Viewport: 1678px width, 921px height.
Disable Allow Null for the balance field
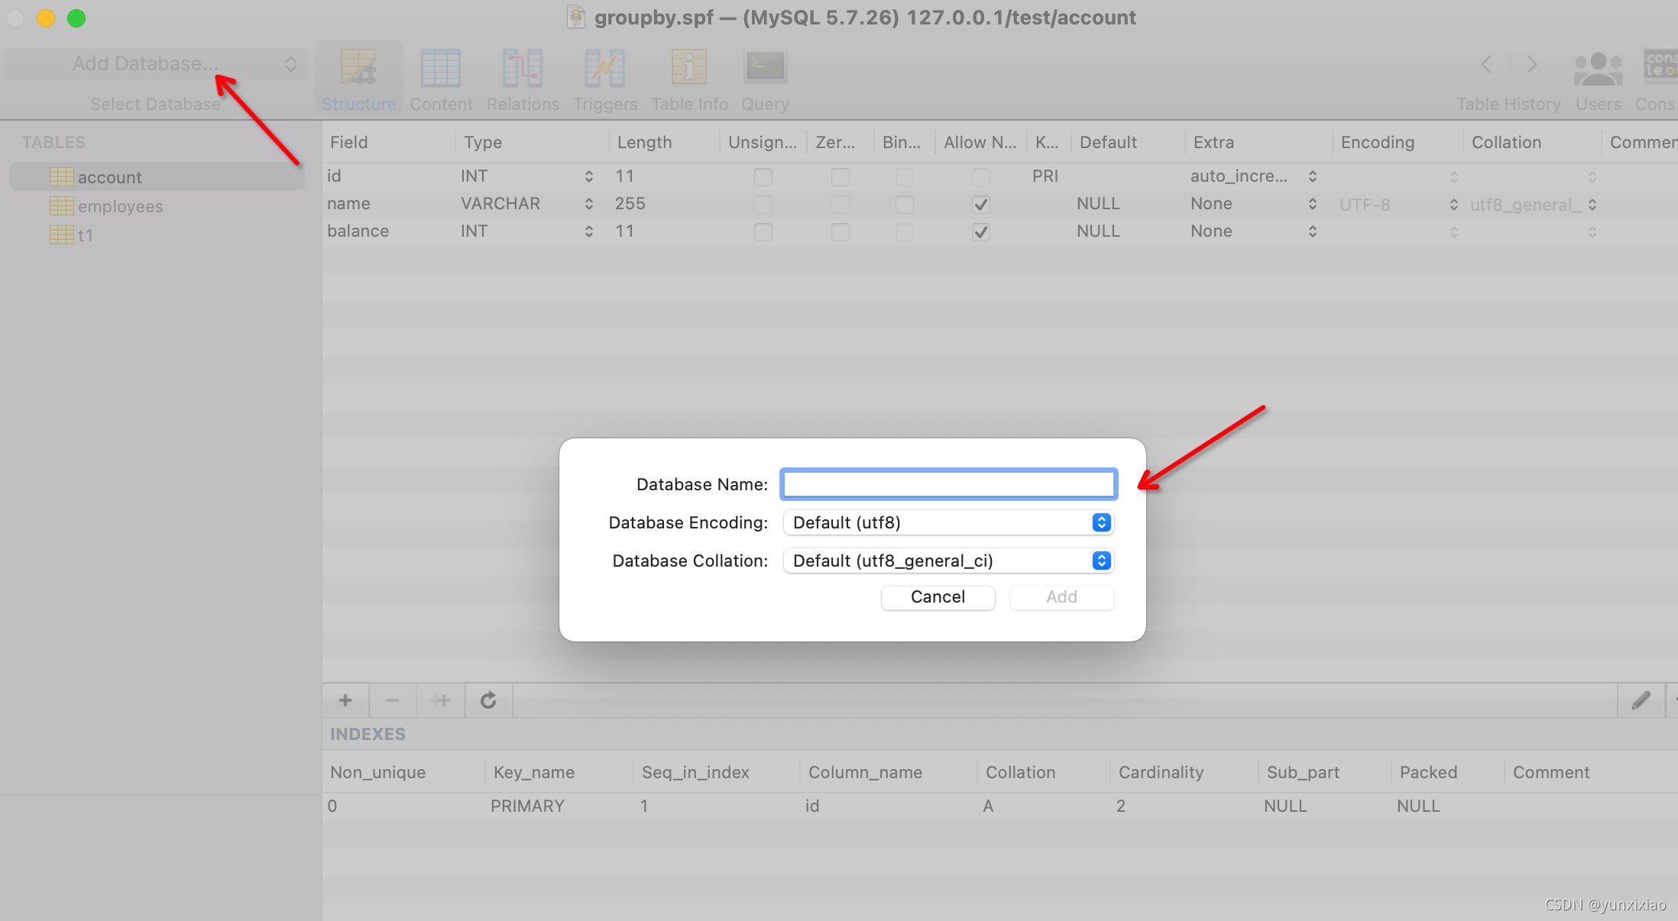click(981, 231)
